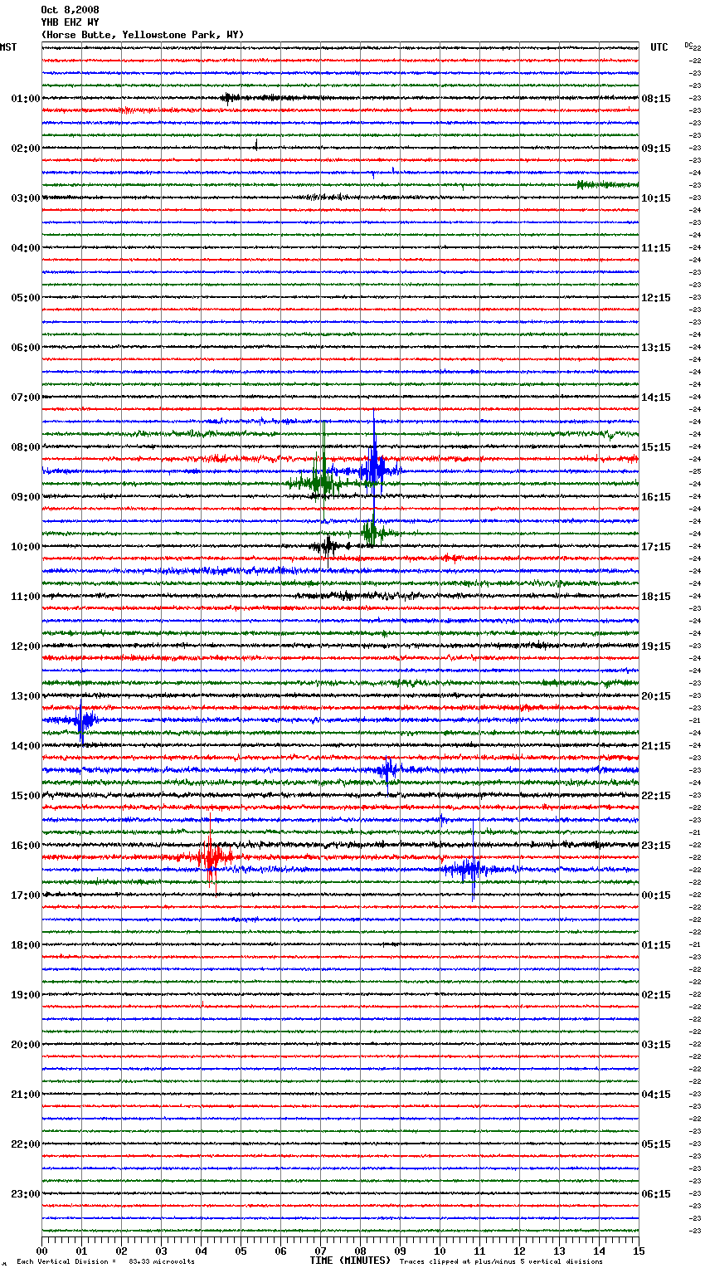This screenshot has width=705, height=1273.
Task: Select the 13:00 MST row label
Action: coord(26,696)
